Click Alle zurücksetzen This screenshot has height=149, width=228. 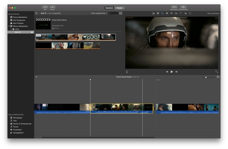point(213,13)
